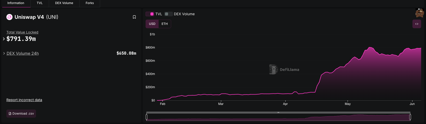Click Report incorrect data link
Screen dimensions: 426x124
pyautogui.click(x=24, y=100)
